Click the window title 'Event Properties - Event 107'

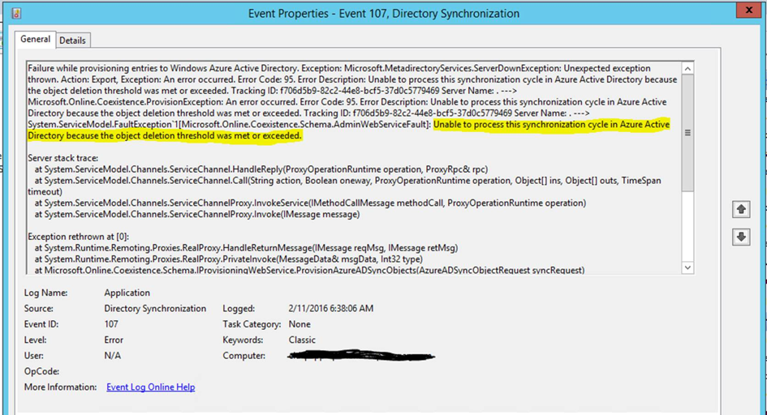coord(383,14)
